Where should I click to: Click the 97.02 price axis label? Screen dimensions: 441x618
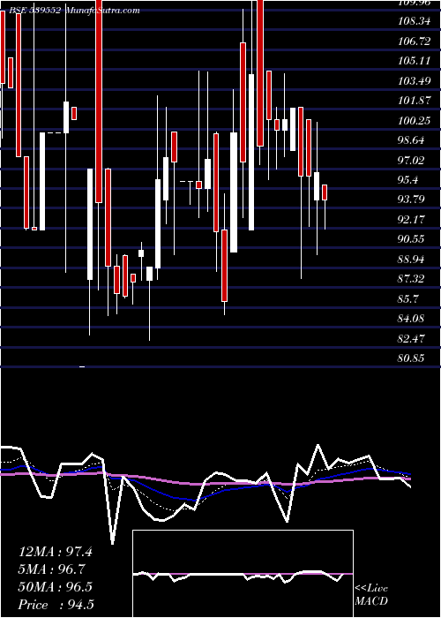click(x=412, y=161)
